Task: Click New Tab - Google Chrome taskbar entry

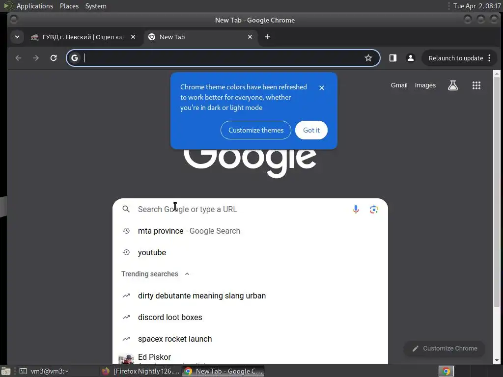Action: coord(224,371)
